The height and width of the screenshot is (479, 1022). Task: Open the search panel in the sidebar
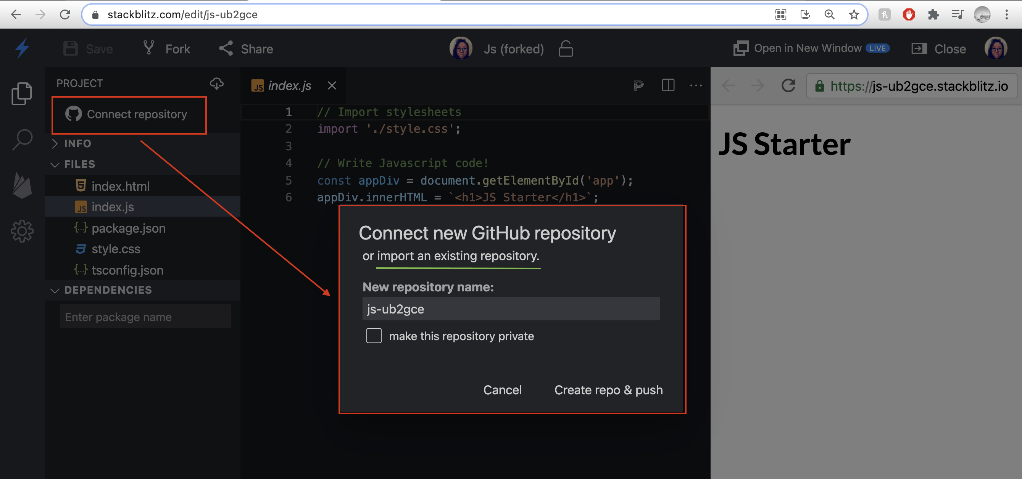pyautogui.click(x=22, y=139)
